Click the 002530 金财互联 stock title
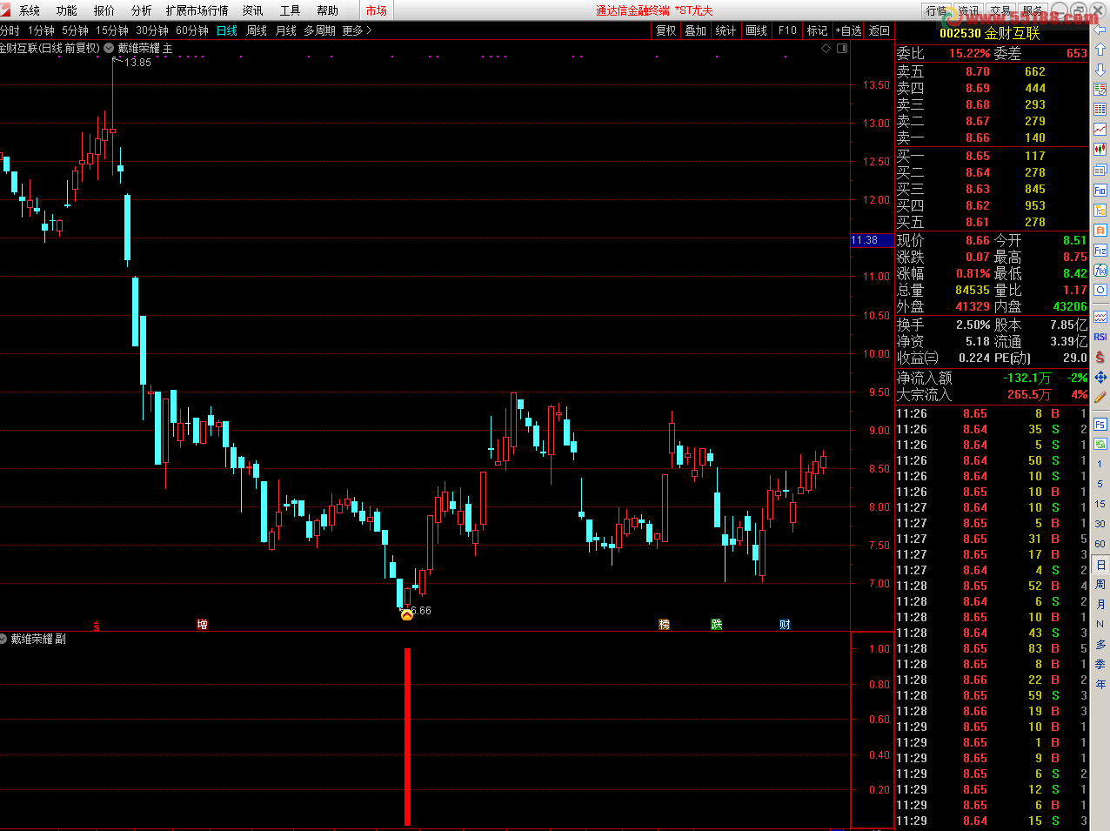 [x=990, y=33]
